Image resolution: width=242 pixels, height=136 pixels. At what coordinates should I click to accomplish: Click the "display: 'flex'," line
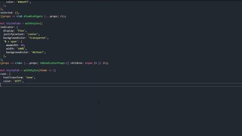pos(15,31)
